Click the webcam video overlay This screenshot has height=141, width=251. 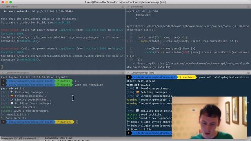209,117
